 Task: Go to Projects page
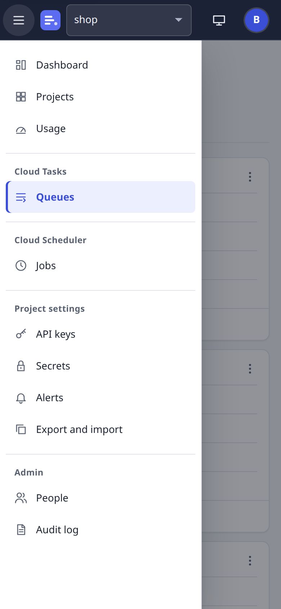click(101, 97)
